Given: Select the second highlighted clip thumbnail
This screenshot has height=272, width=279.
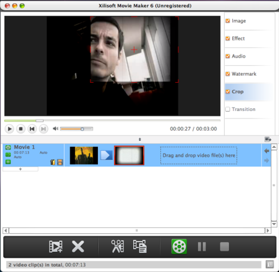Looking at the screenshot, I should click(x=129, y=155).
